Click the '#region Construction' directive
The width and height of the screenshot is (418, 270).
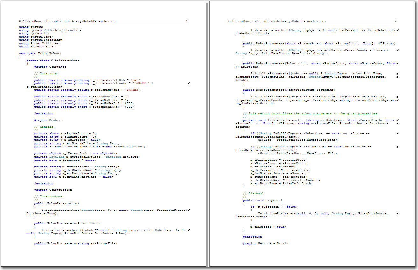(x=53, y=190)
